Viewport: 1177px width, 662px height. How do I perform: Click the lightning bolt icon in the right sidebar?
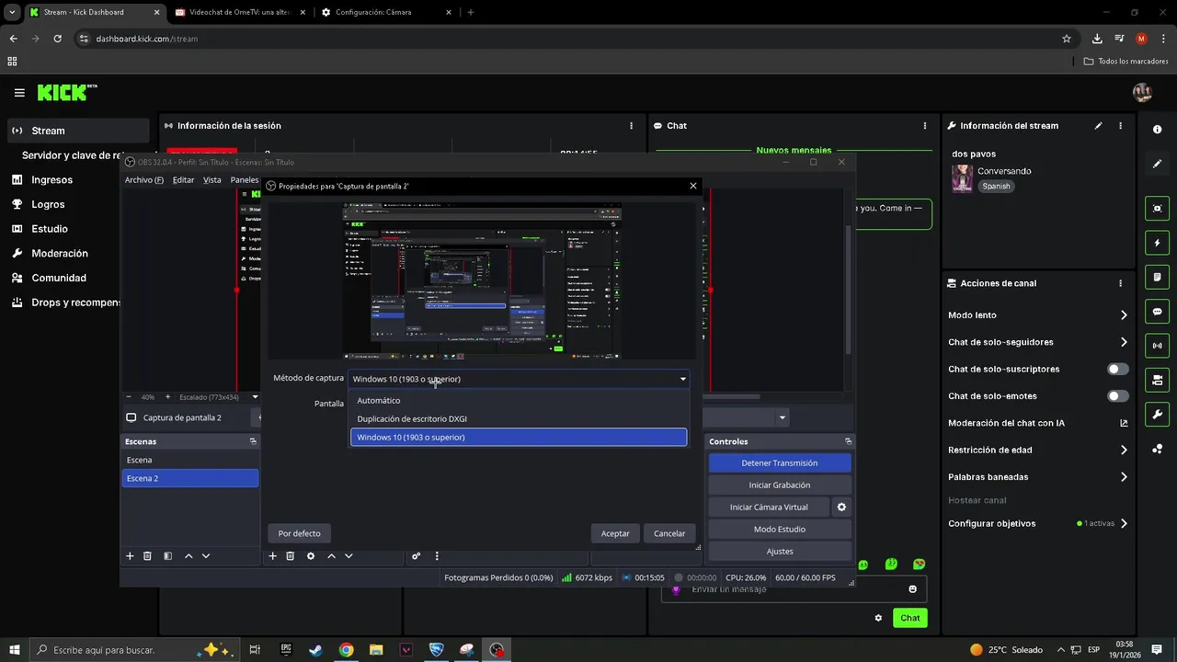click(x=1157, y=243)
